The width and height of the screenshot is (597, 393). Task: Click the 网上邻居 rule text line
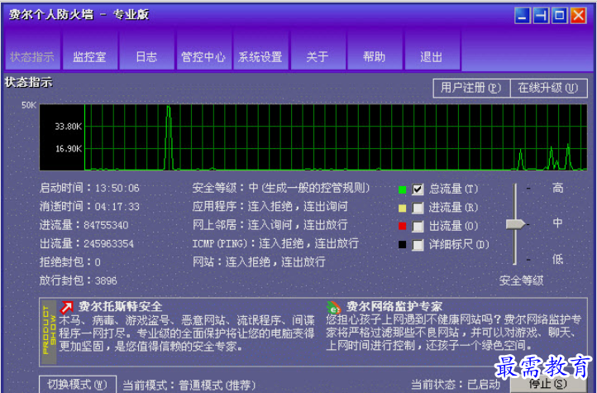pos(270,225)
